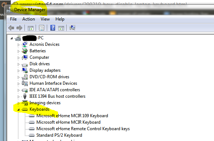Open the File menu
214x141 pixels.
tap(13, 19)
